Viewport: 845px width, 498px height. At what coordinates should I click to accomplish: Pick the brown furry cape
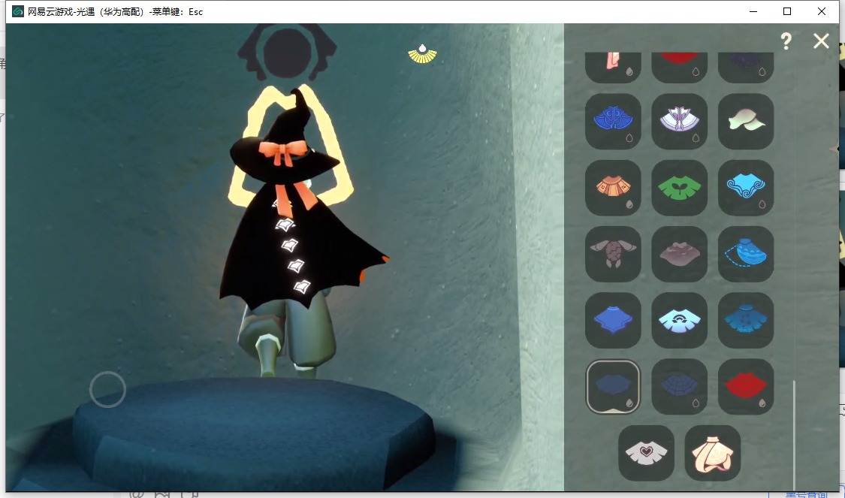click(679, 254)
